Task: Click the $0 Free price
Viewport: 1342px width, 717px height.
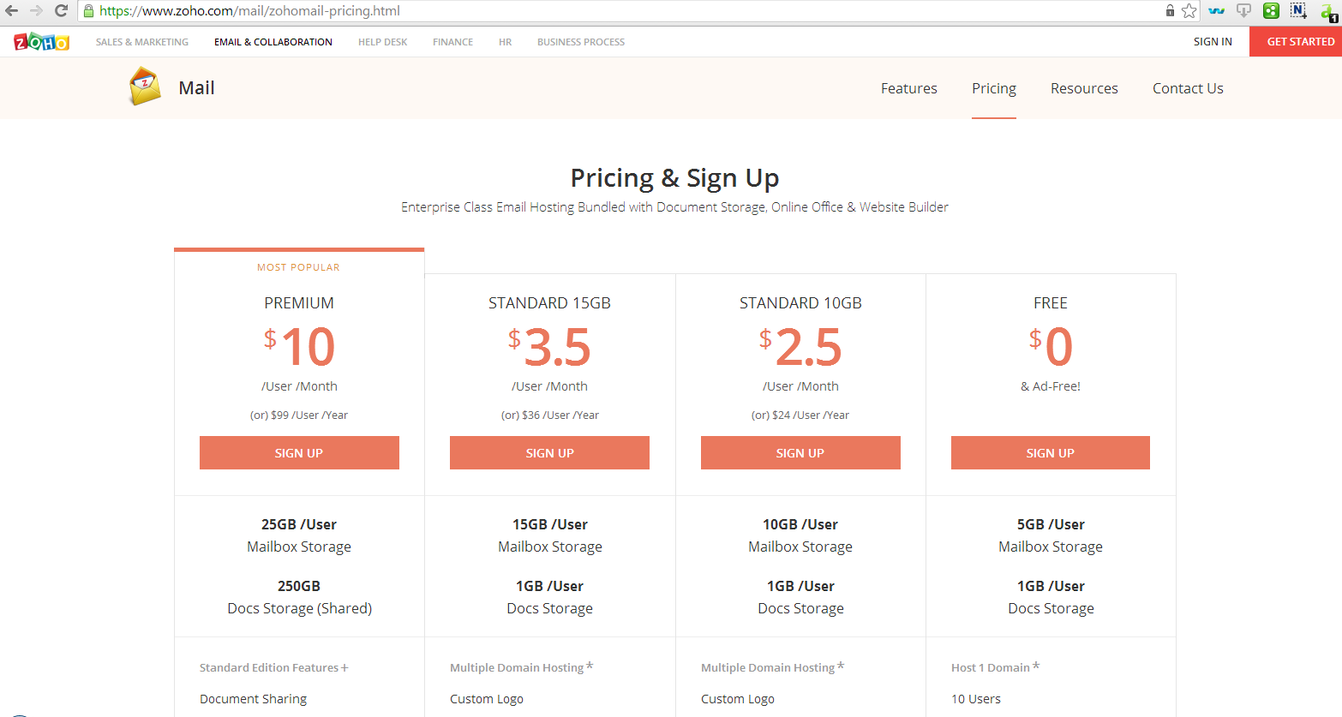Action: [1051, 347]
